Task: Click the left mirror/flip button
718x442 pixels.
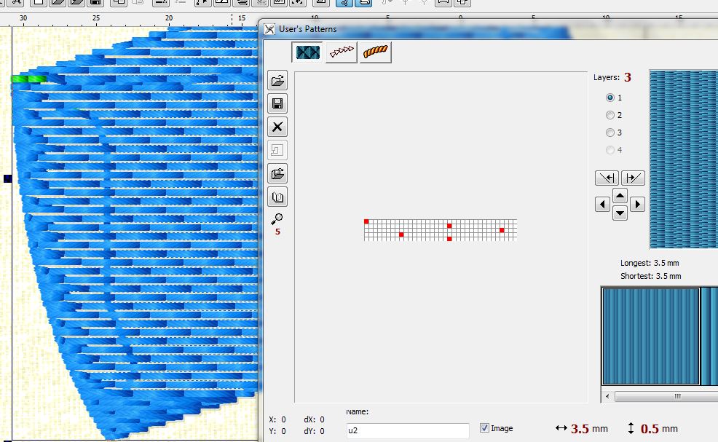Action: pos(607,178)
